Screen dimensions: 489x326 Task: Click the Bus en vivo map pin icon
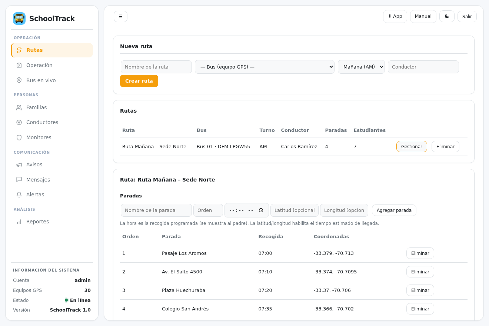[x=19, y=80]
